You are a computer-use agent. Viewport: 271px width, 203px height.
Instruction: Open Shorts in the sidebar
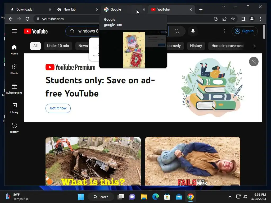14,69
